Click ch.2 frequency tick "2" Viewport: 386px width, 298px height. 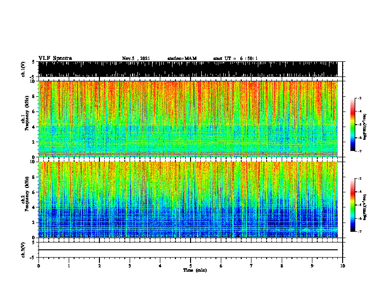34,223
